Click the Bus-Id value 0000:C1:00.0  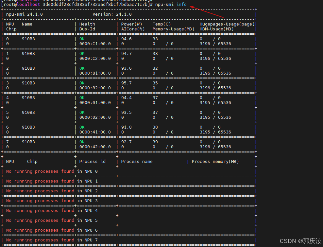95,44
